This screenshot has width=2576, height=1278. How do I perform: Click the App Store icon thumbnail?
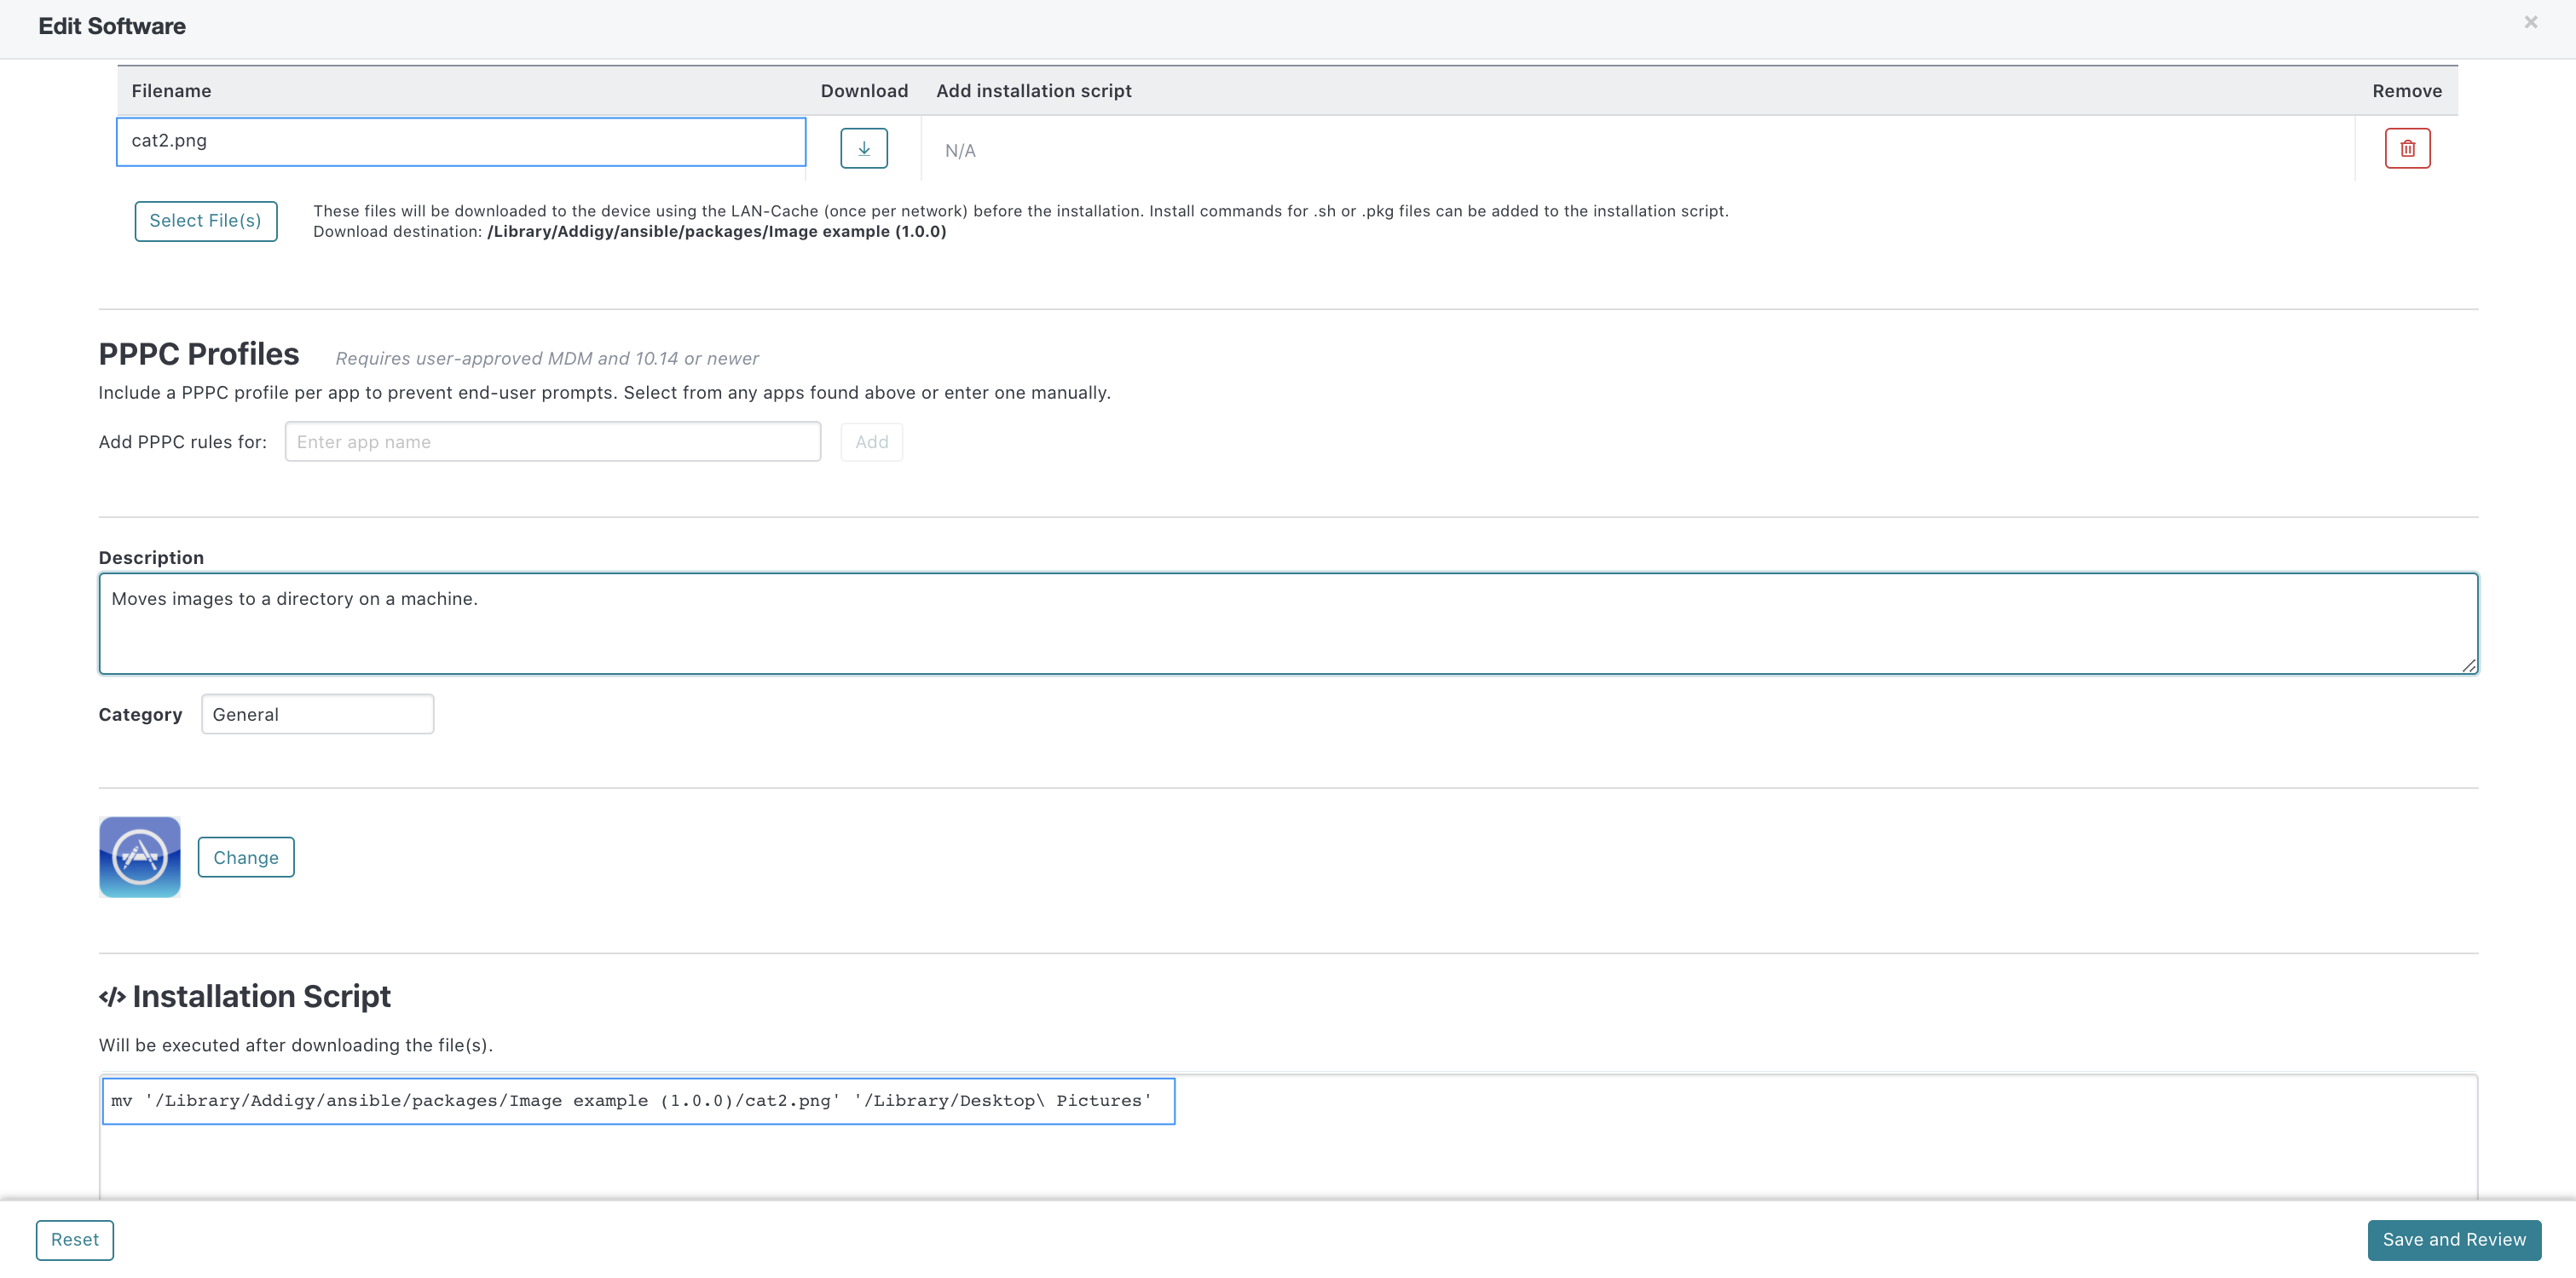140,856
